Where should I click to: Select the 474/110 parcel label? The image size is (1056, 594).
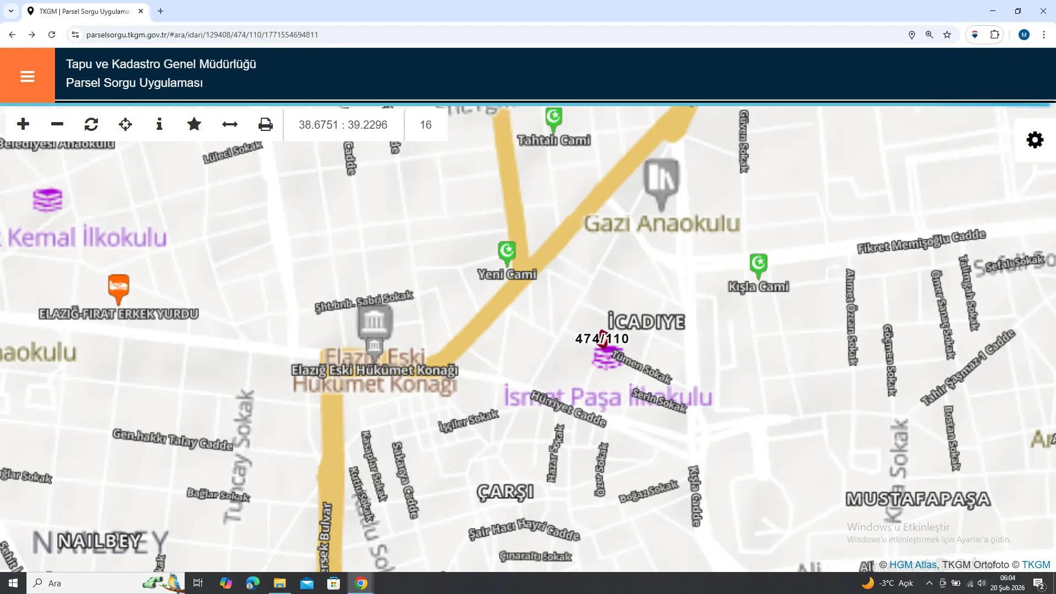[602, 339]
